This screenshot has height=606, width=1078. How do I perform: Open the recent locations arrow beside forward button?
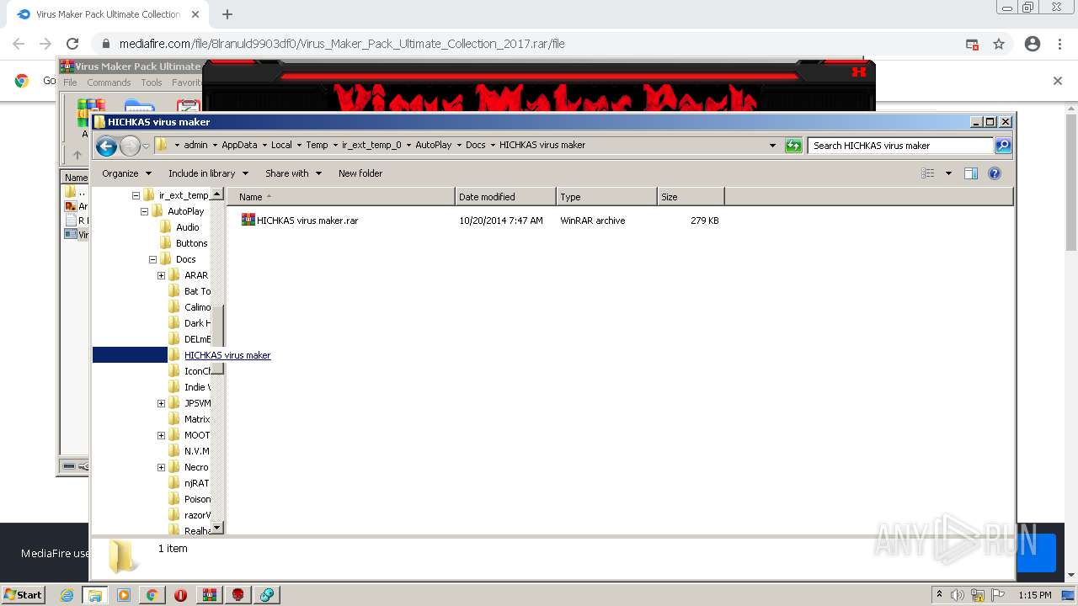146,146
